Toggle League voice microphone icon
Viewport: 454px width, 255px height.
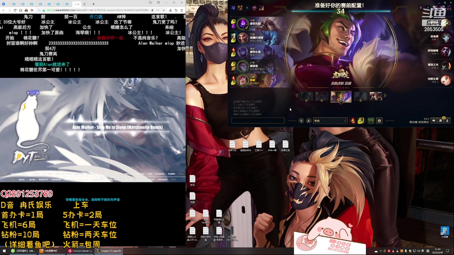tap(447, 121)
